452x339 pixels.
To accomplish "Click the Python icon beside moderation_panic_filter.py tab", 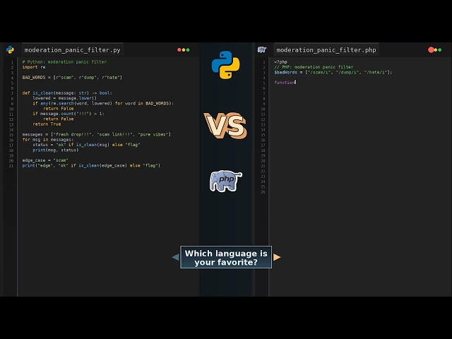I will pyautogui.click(x=10, y=50).
